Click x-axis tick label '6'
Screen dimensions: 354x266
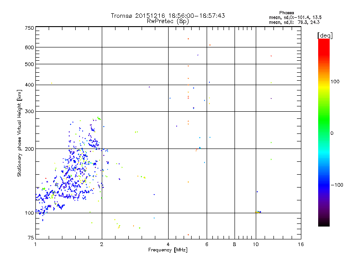point(207,244)
